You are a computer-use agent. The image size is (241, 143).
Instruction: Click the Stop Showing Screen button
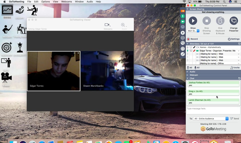[207, 21]
